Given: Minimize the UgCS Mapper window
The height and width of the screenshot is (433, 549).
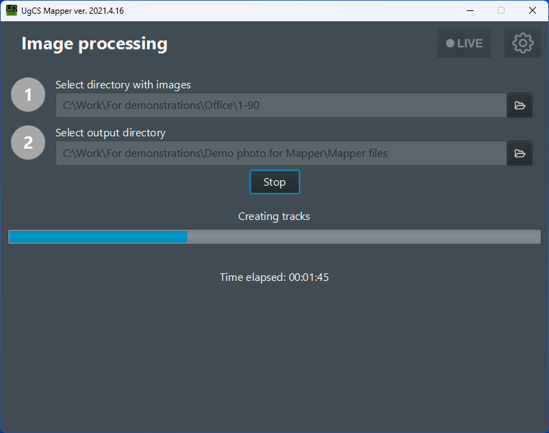Looking at the screenshot, I should tap(470, 10).
